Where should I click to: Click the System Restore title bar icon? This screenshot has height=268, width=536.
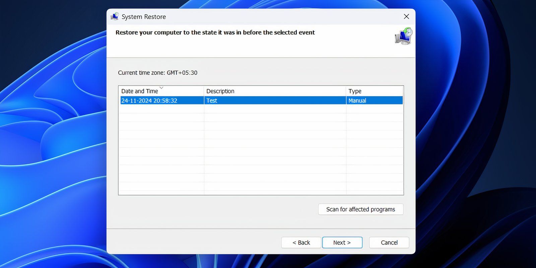pos(115,16)
